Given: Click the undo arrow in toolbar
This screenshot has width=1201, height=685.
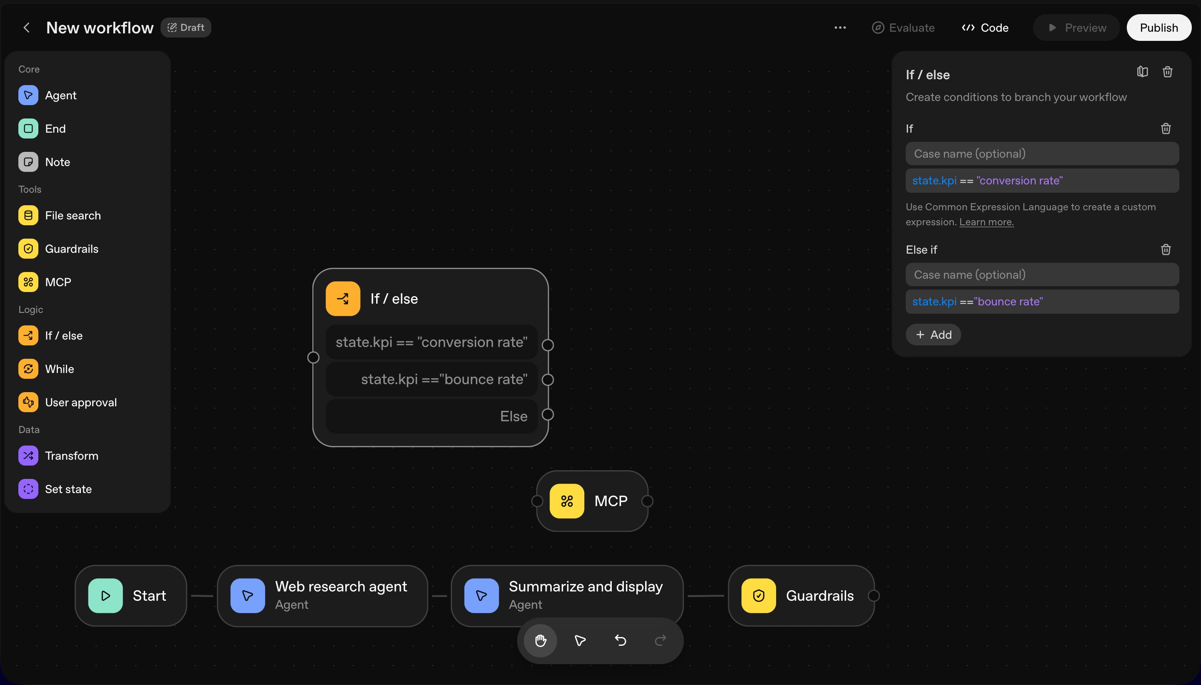Looking at the screenshot, I should [620, 640].
